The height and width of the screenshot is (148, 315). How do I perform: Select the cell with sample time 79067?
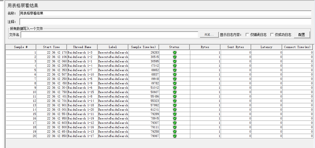[x=144, y=136]
